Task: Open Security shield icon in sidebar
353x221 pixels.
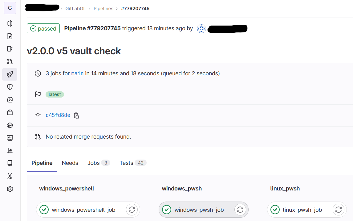Action: (x=10, y=87)
